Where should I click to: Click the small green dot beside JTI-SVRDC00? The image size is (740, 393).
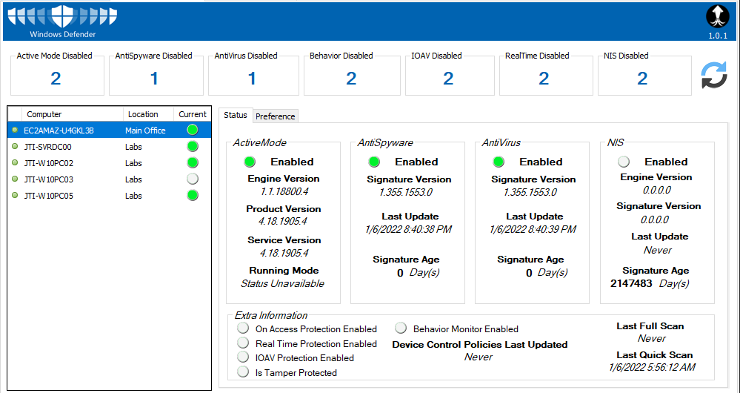[x=15, y=146]
